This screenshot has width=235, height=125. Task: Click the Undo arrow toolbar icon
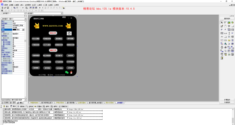coord(23,8)
